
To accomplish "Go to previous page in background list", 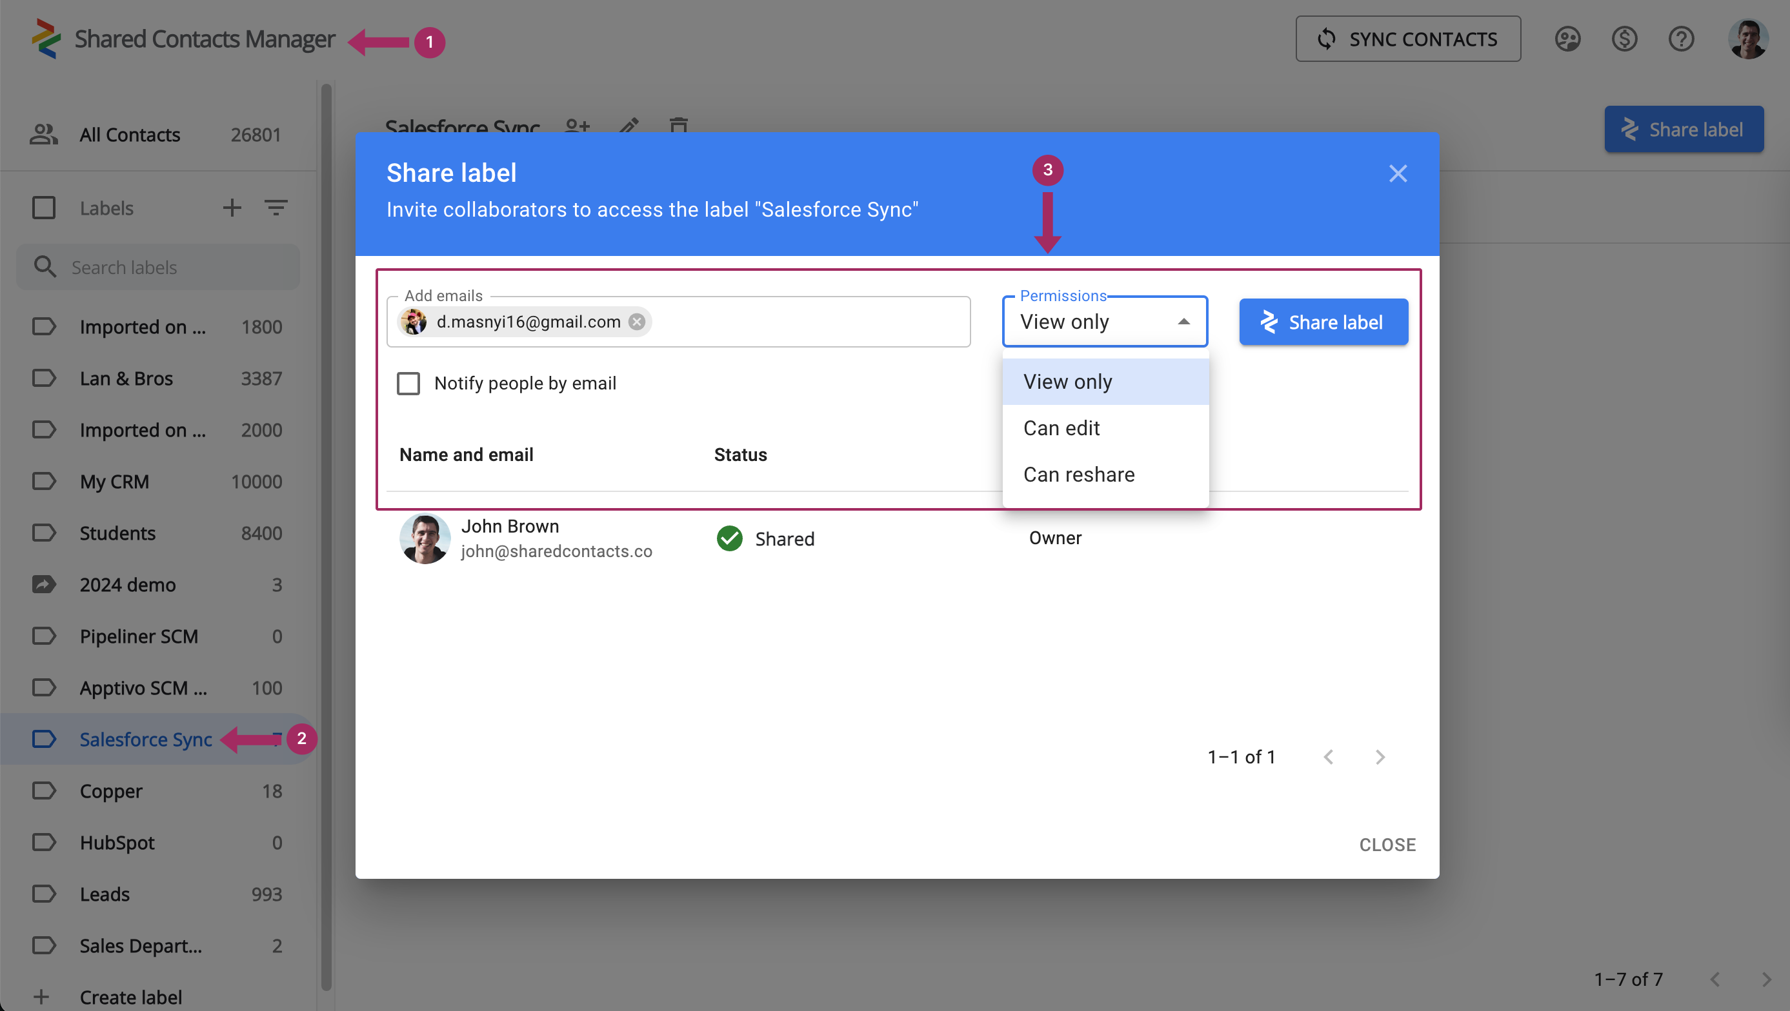I will [1715, 979].
